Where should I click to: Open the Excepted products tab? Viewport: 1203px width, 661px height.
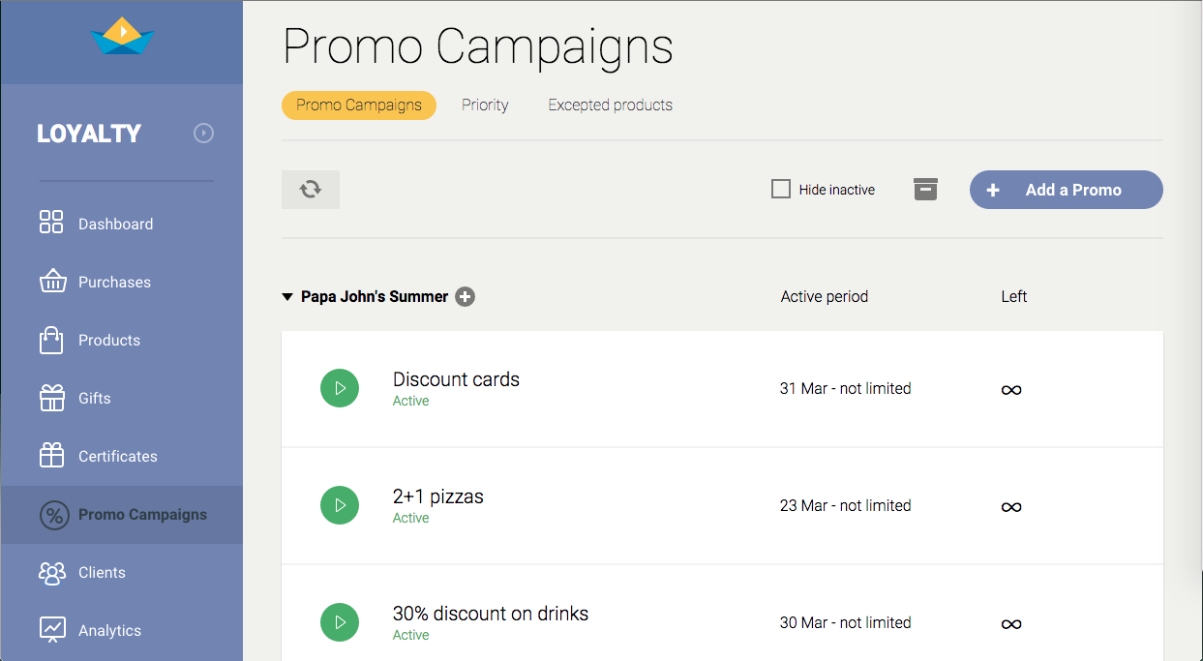(x=610, y=105)
